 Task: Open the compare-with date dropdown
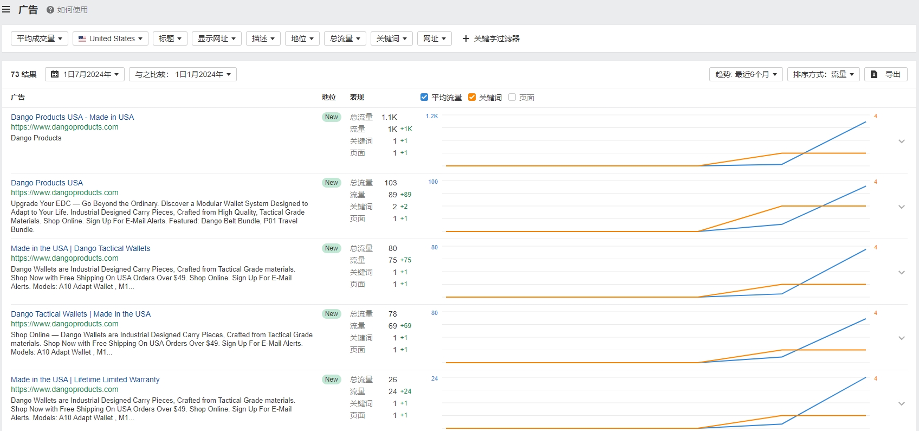pyautogui.click(x=183, y=74)
